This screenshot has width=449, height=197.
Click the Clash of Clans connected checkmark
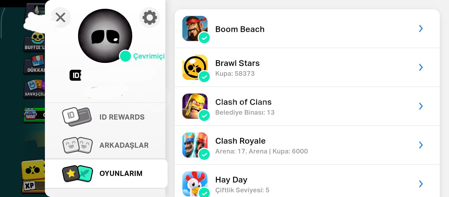point(204,116)
